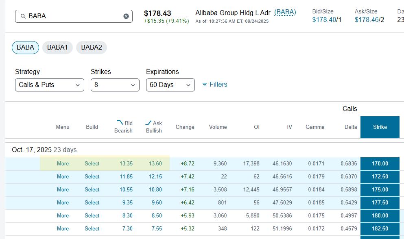404x239 pixels.
Task: Click Select for the 180.00 strike
Action: pyautogui.click(x=92, y=215)
